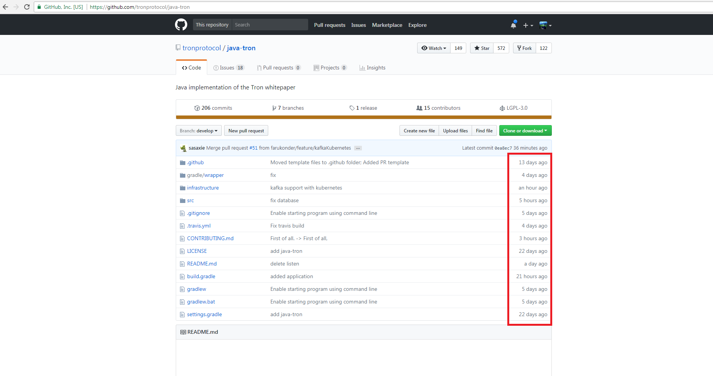The image size is (713, 376).
Task: Click New pull request button
Action: 246,130
